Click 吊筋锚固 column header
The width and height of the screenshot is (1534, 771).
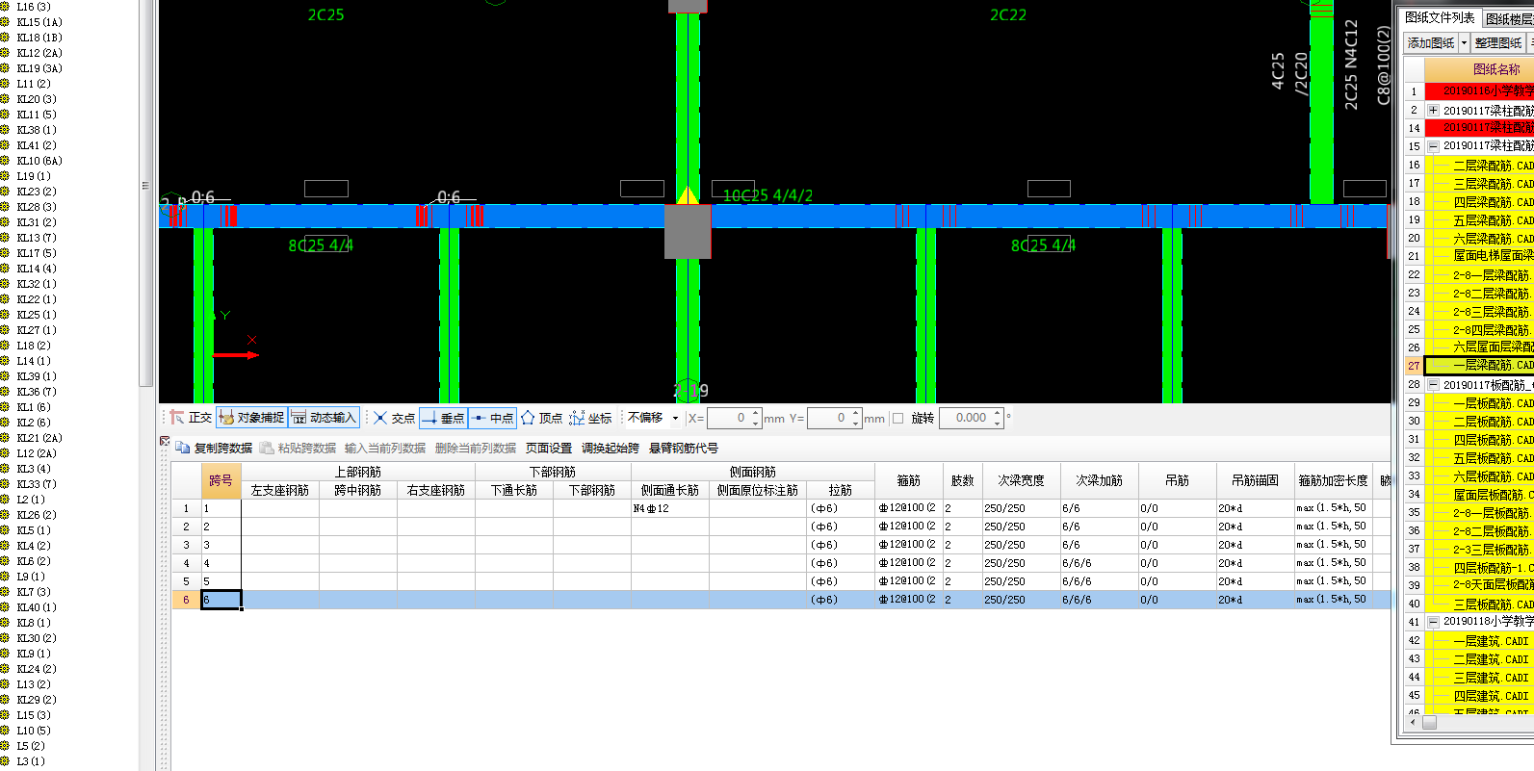(x=1255, y=480)
